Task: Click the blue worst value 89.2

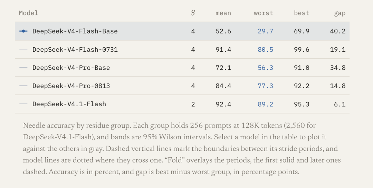Action: pyautogui.click(x=266, y=104)
